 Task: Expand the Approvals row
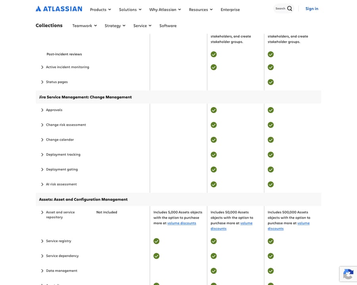(x=42, y=110)
